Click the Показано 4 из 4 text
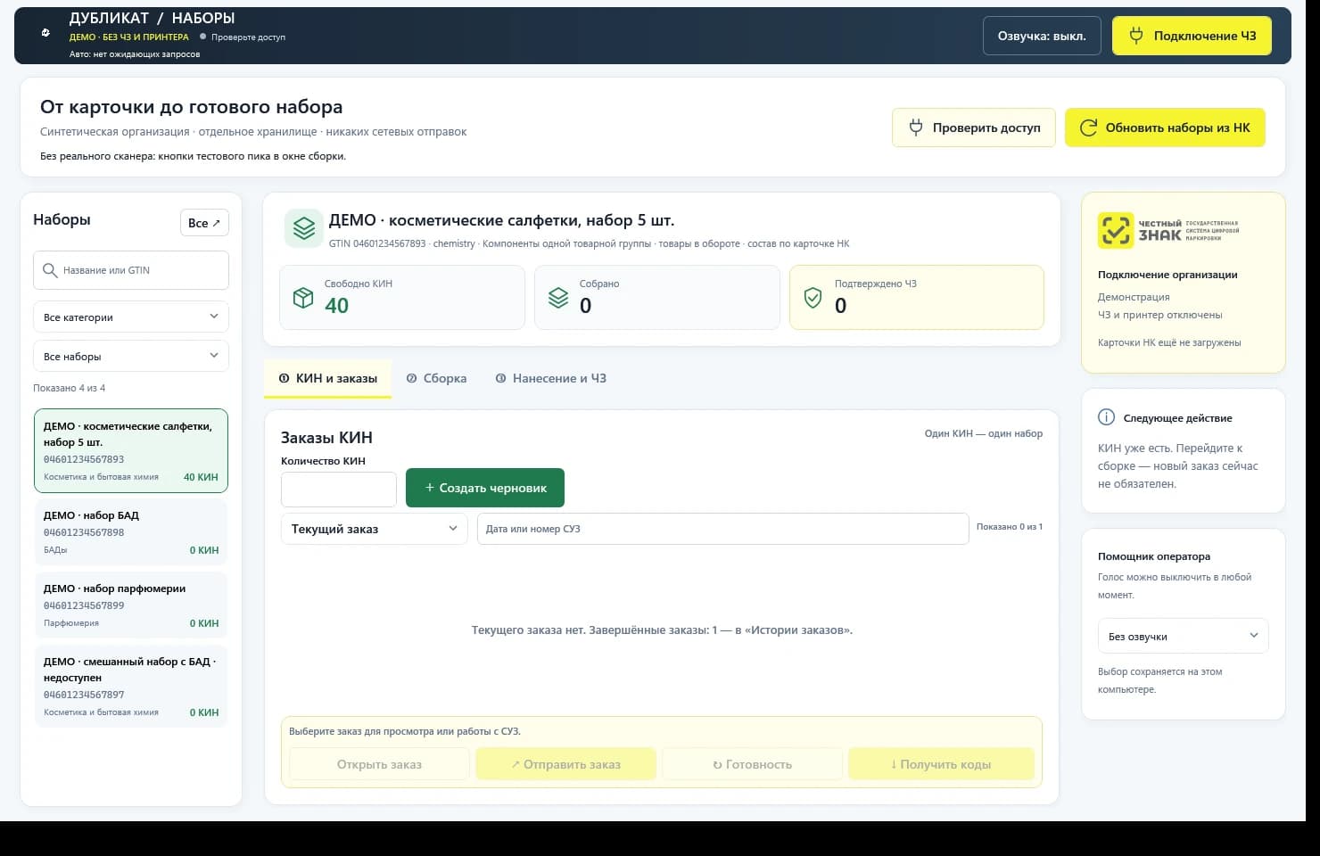The width and height of the screenshot is (1320, 856). pyautogui.click(x=70, y=388)
